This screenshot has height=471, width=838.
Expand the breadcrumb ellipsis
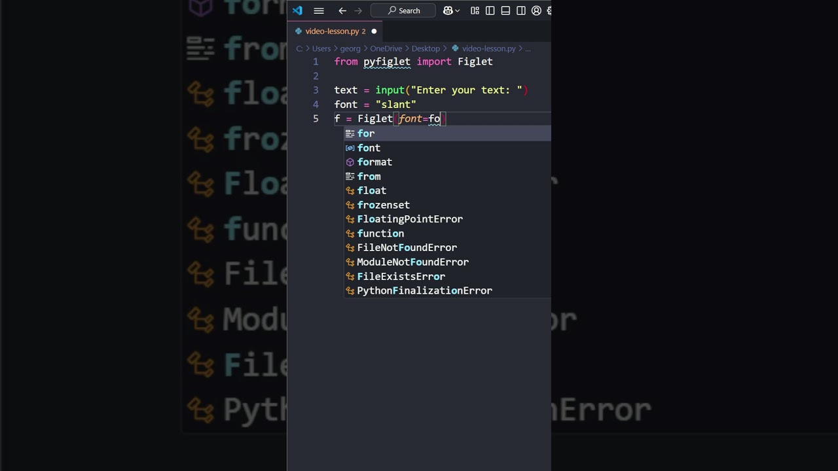coord(528,48)
